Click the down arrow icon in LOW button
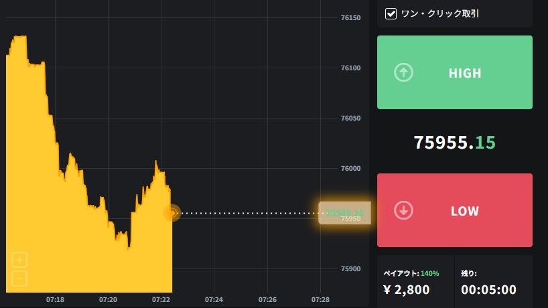548x308 pixels. 403,210
